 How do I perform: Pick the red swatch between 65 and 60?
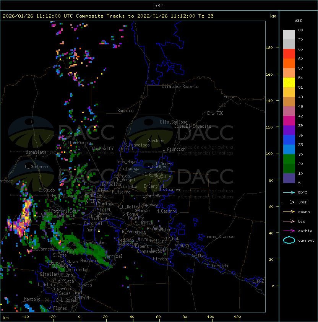(289, 54)
